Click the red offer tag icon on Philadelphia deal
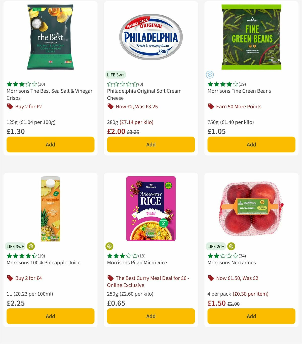302x344 pixels. click(110, 107)
